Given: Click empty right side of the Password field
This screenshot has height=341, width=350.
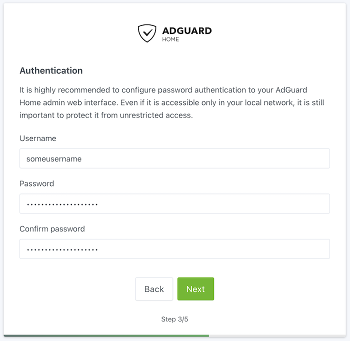Looking at the screenshot, I should click(x=225, y=204).
